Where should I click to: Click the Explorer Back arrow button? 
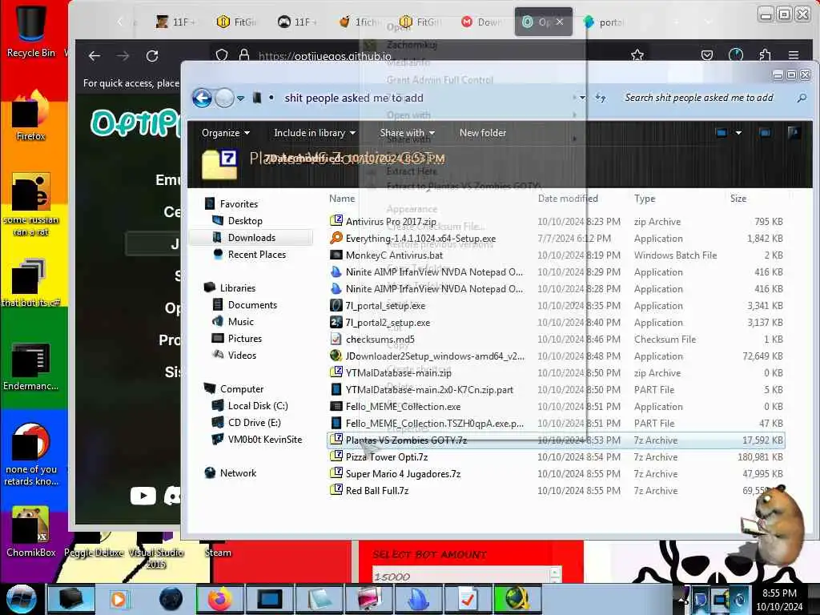[202, 98]
